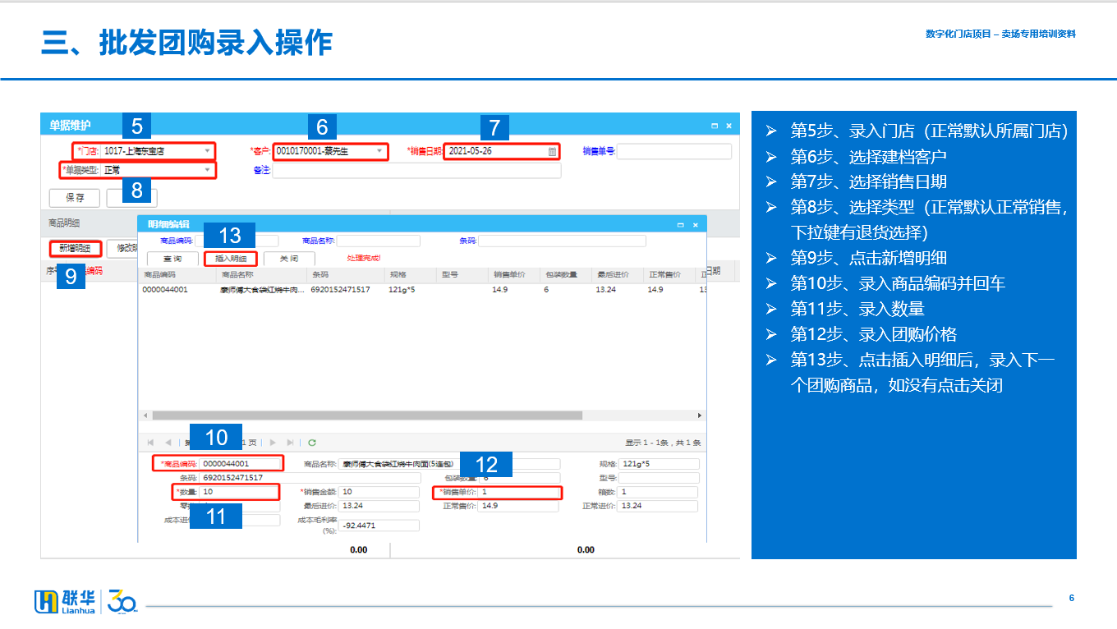Click the 新增明细 button
Image resolution: width=1117 pixels, height=629 pixels.
pyautogui.click(x=75, y=248)
